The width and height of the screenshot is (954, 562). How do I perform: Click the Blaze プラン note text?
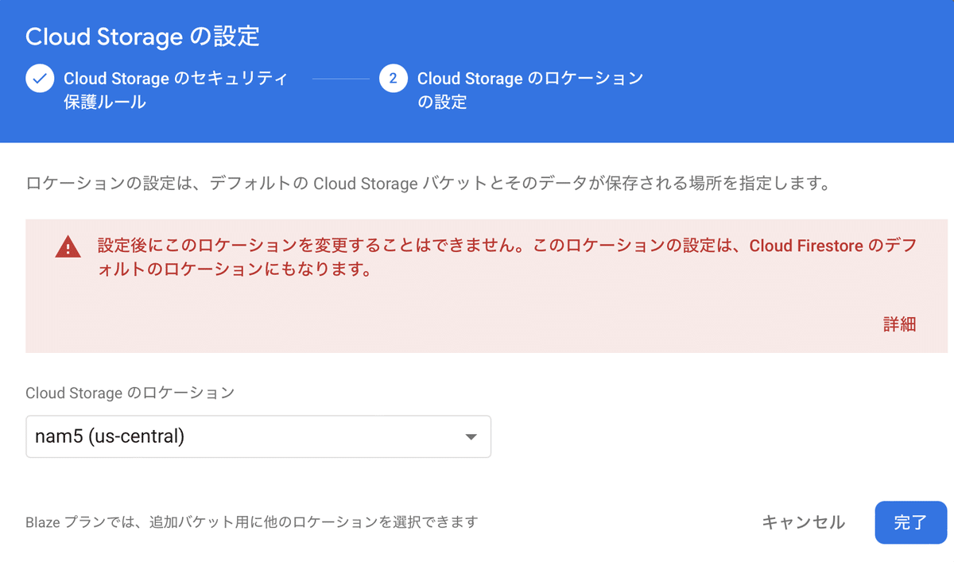(x=252, y=522)
